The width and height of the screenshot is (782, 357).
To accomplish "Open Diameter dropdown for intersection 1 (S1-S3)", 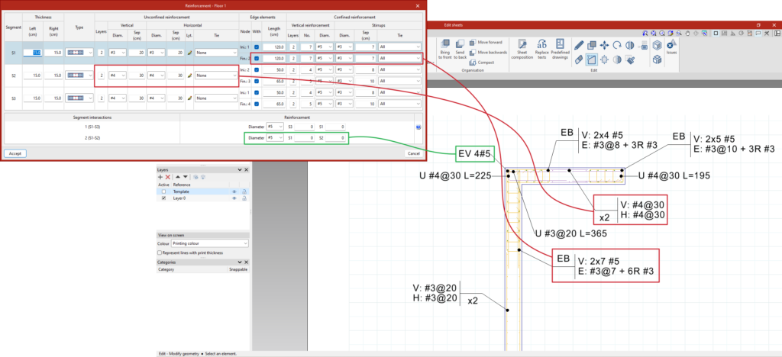I will (x=274, y=127).
